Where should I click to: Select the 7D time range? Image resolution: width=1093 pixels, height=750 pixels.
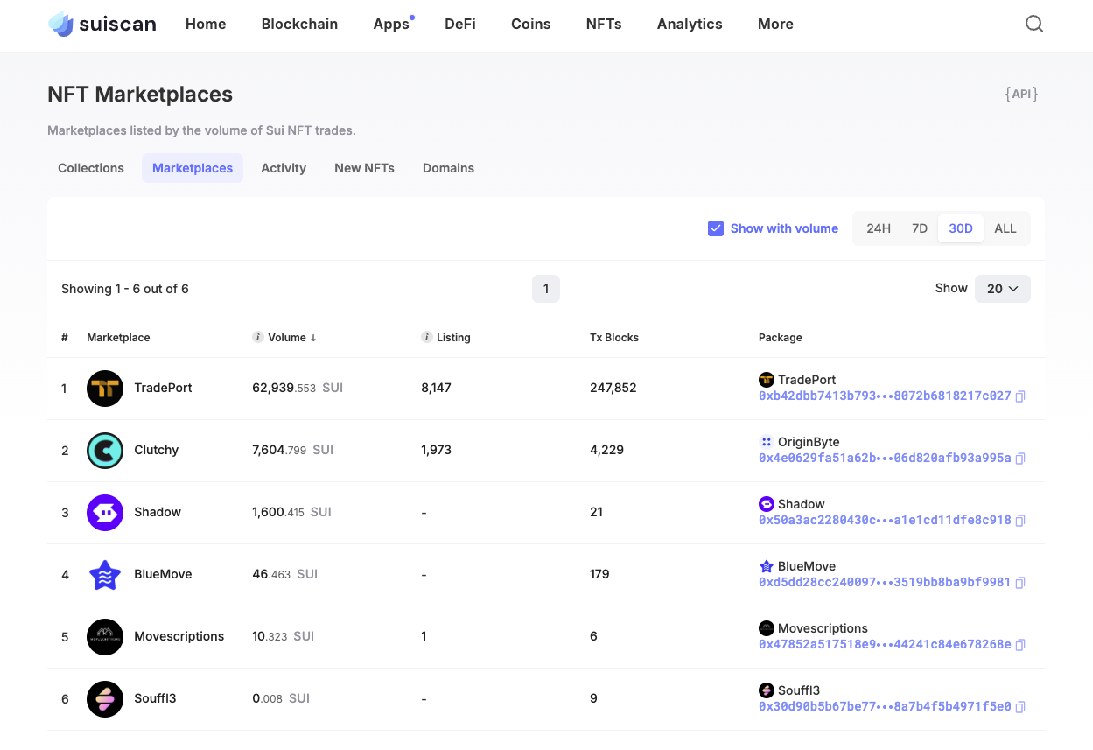[x=920, y=228]
